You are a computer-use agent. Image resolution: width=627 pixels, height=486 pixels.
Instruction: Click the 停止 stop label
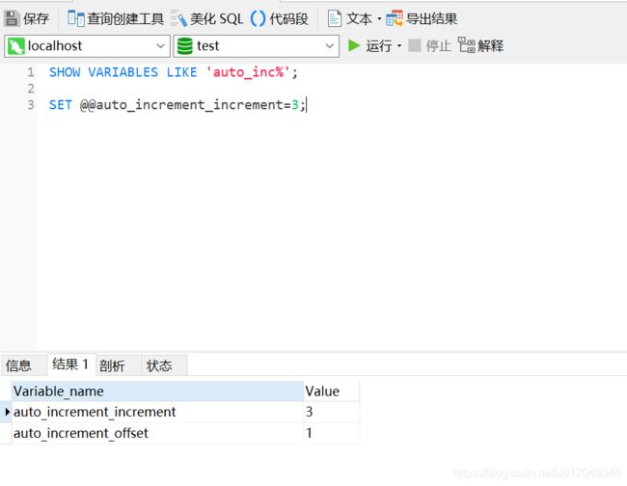438,46
